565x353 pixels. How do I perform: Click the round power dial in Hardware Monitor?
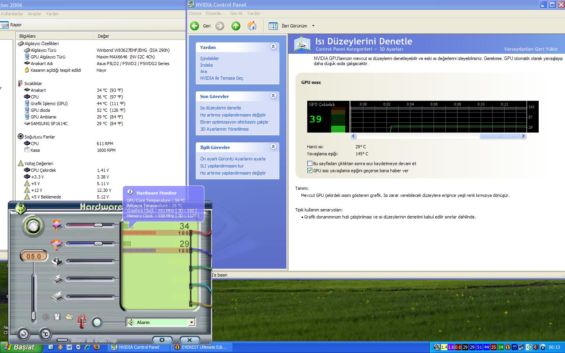(33, 226)
